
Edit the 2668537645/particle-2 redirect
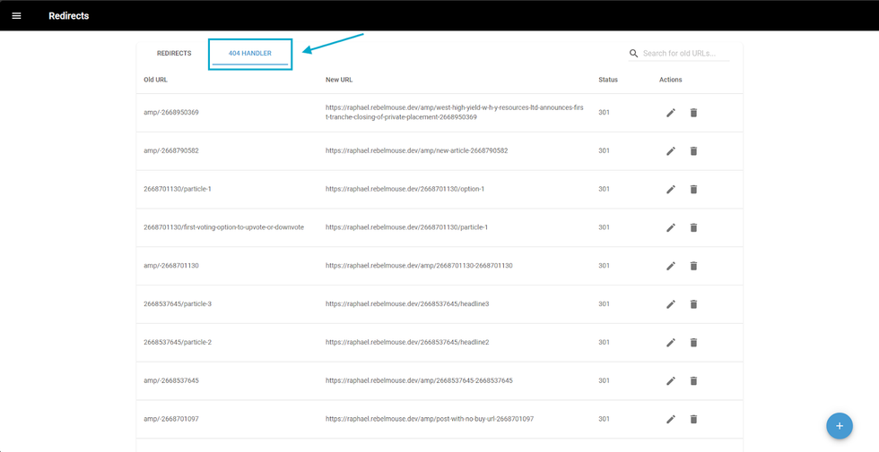click(670, 343)
